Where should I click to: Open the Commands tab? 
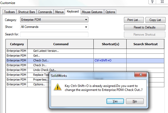(45, 12)
